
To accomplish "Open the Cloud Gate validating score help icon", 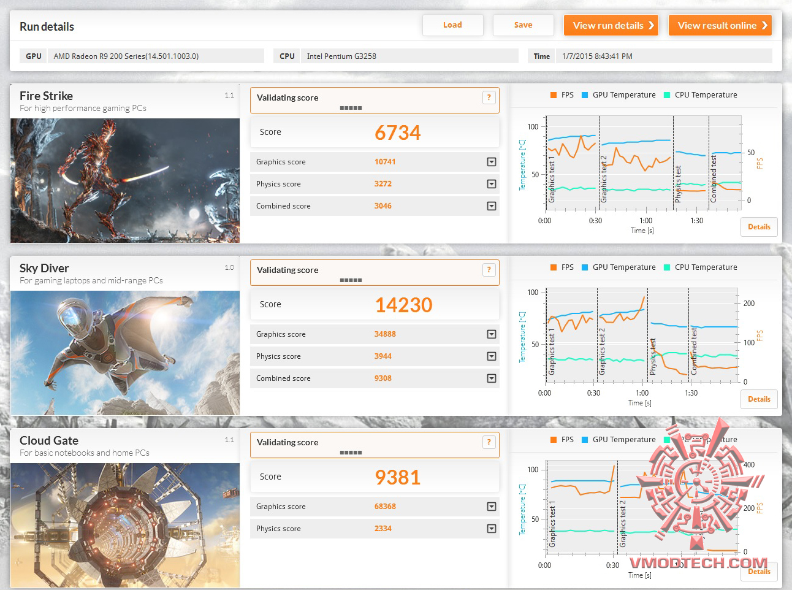I will (x=489, y=442).
